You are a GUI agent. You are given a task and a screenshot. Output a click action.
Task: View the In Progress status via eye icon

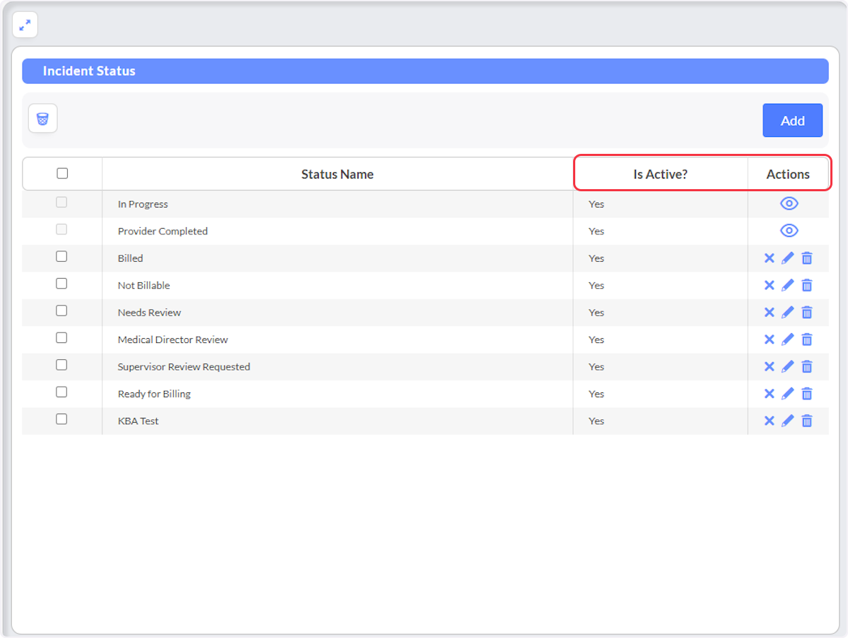click(x=789, y=204)
